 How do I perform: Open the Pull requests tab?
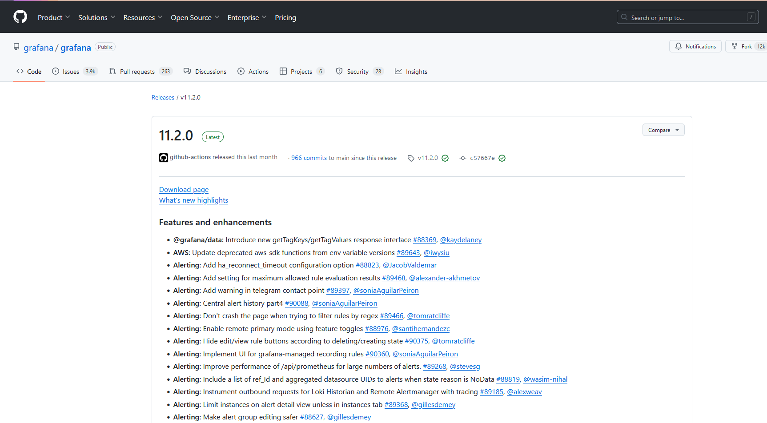(141, 72)
